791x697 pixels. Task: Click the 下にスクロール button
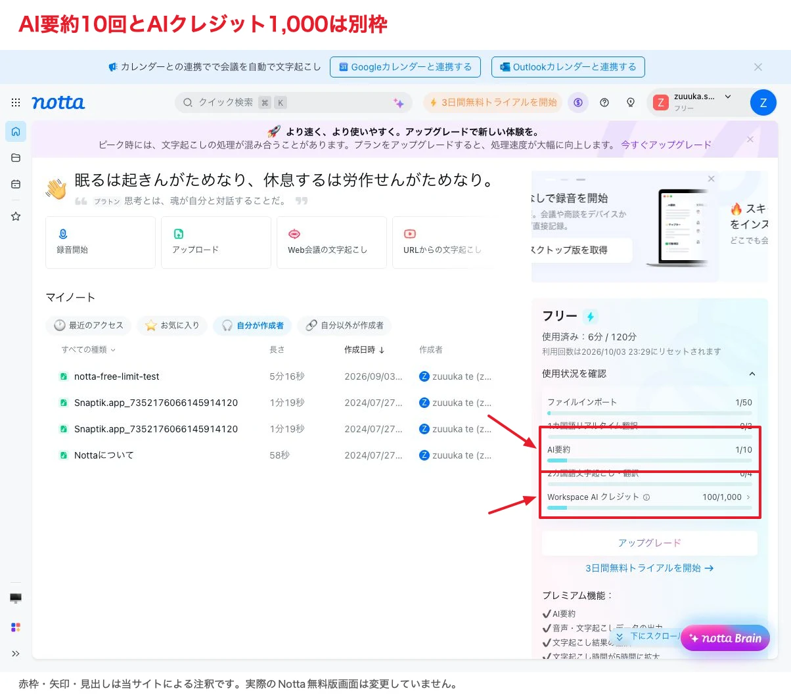(647, 637)
